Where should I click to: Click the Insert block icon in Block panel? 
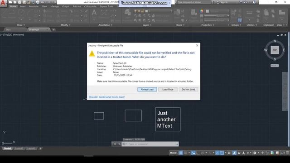pos(177,12)
